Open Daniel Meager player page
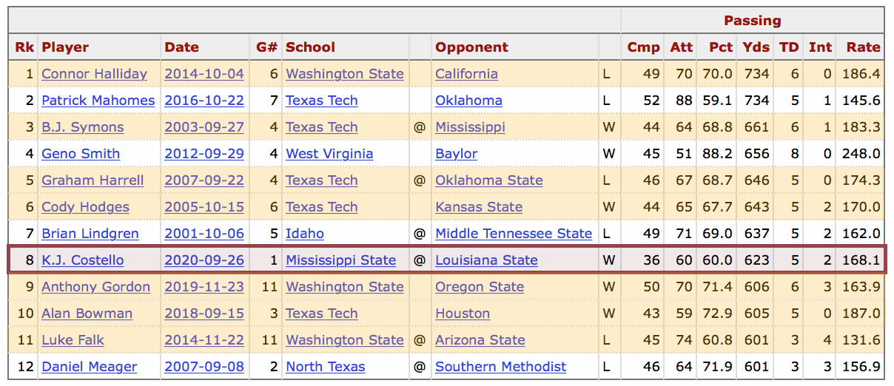Image resolution: width=894 pixels, height=386 pixels. 89,367
